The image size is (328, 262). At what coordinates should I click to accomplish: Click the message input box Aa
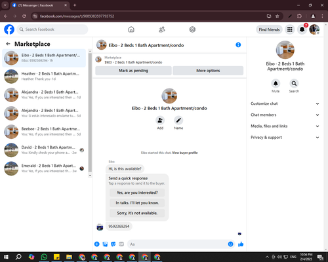(x=177, y=244)
